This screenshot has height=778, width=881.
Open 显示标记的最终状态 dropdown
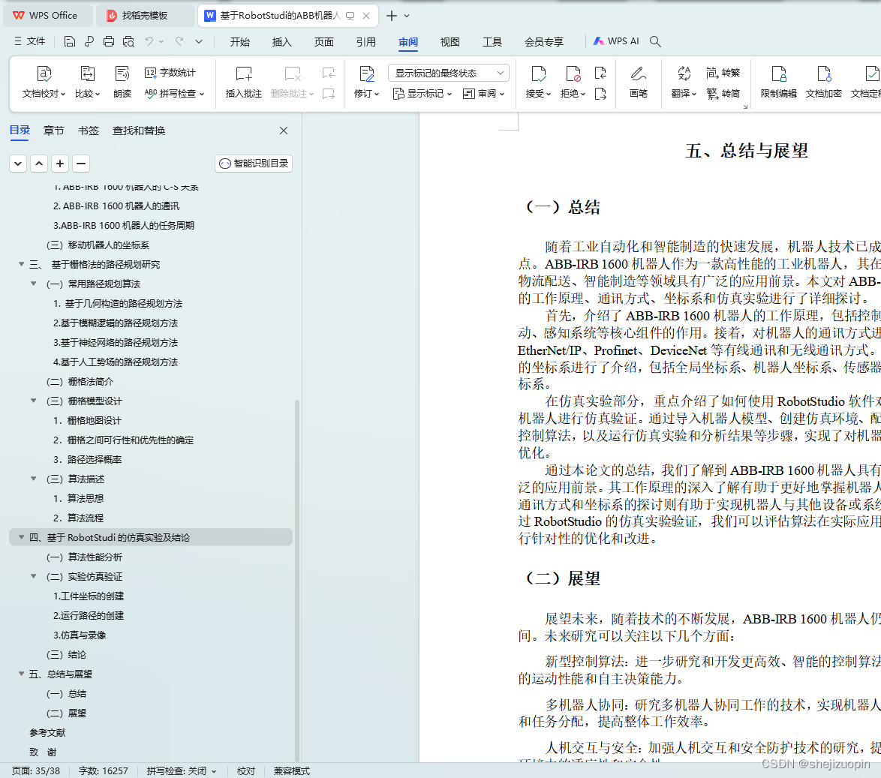click(448, 73)
